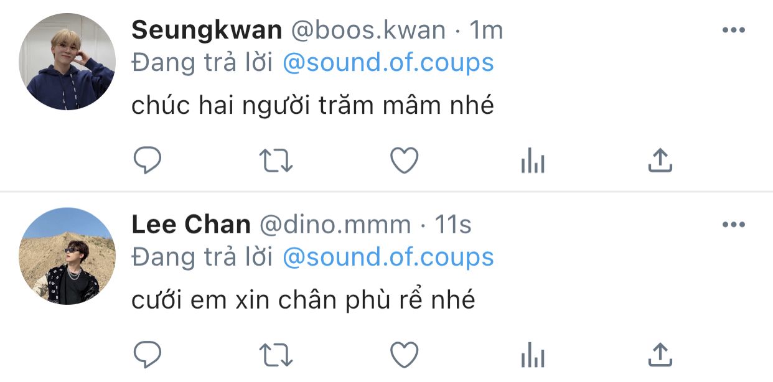Image resolution: width=773 pixels, height=382 pixels.
Task: Open more options on Seungkwan's tweet
Action: pos(733,30)
